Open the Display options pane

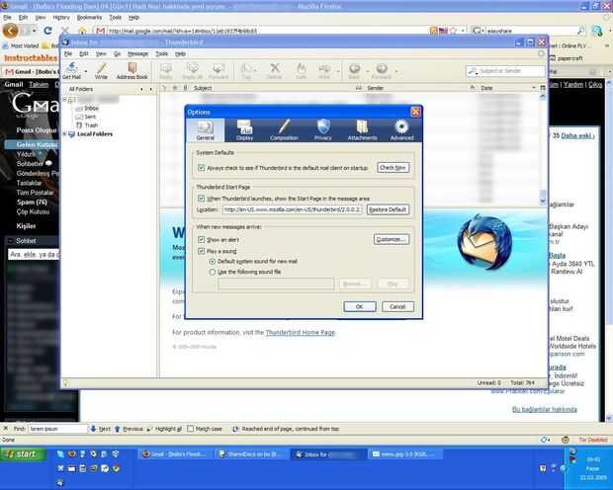(245, 130)
